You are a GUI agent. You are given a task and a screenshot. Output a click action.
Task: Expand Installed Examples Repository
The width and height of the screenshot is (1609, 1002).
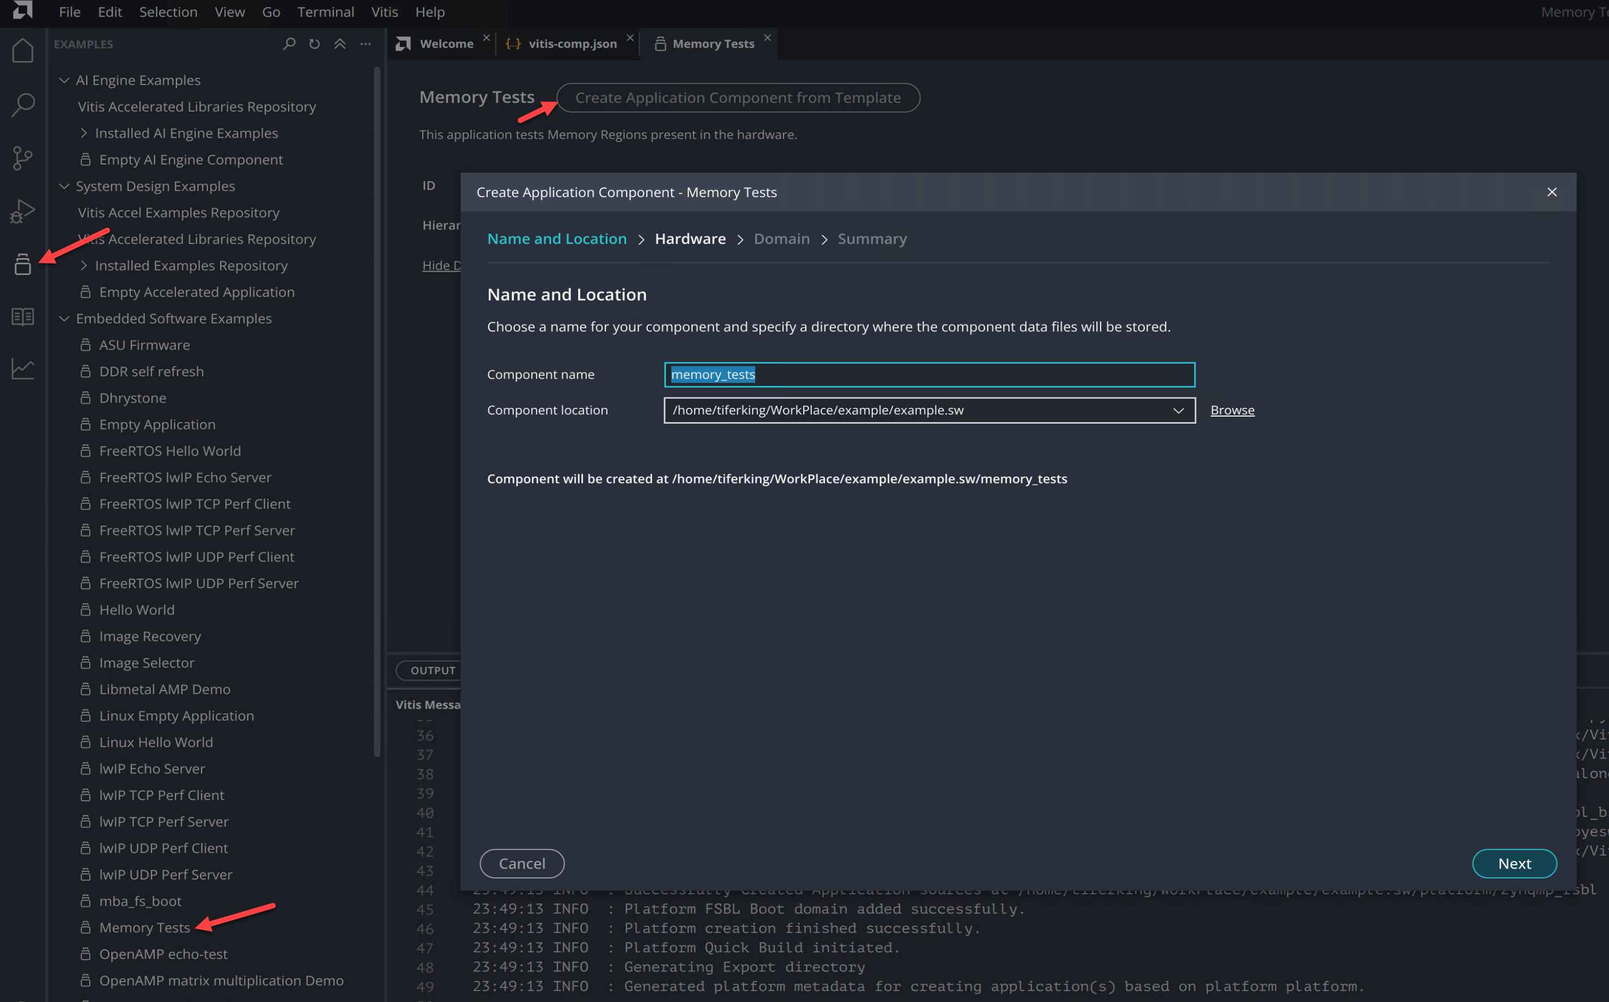tap(83, 266)
